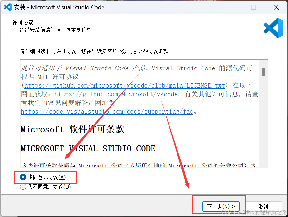
Task: Click the disabled maximize window button
Action: click(253, 7)
